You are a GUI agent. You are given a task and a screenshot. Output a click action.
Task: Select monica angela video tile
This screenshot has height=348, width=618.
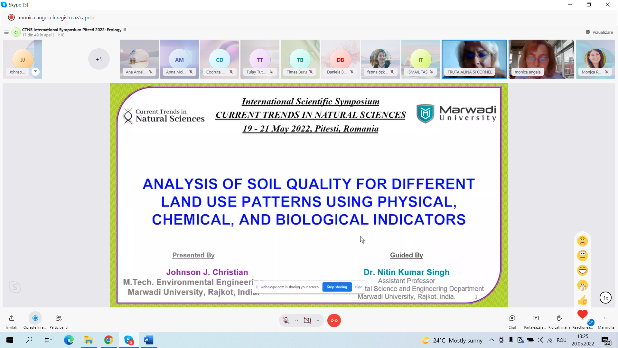click(541, 59)
